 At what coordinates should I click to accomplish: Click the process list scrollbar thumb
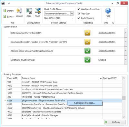point(124,98)
